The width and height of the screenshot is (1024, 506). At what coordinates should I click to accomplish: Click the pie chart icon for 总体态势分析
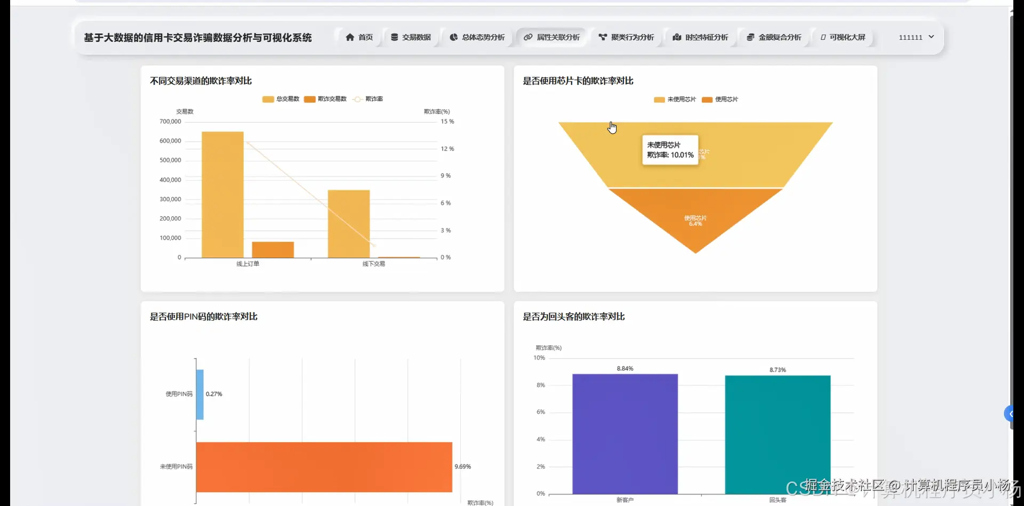pos(454,37)
